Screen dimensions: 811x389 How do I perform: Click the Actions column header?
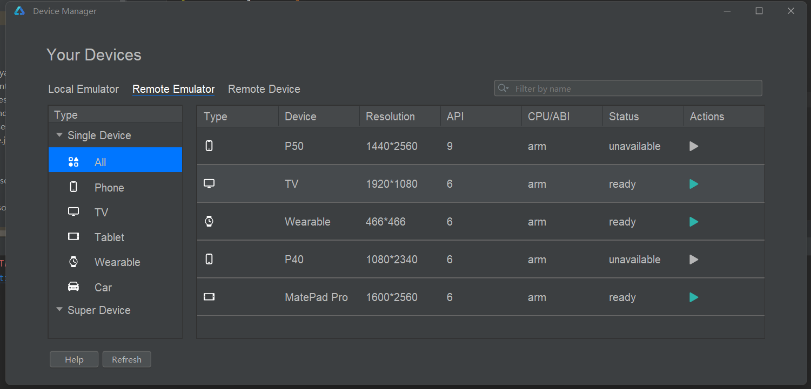pyautogui.click(x=724, y=117)
